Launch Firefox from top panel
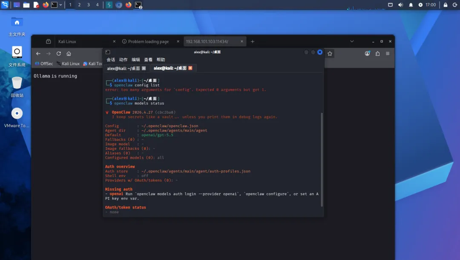This screenshot has width=460, height=260. (46, 5)
